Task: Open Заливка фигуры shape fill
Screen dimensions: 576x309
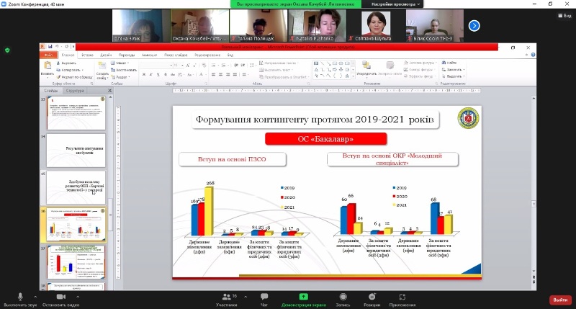Action: point(419,63)
